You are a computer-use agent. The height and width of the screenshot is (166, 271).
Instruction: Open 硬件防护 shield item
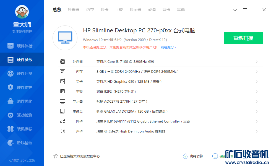22,87
